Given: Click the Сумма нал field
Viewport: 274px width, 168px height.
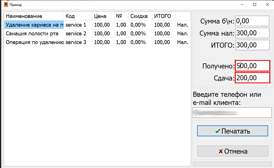Looking at the screenshot, I should pos(252,33).
